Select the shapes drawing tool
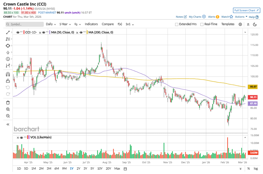 (8, 46)
